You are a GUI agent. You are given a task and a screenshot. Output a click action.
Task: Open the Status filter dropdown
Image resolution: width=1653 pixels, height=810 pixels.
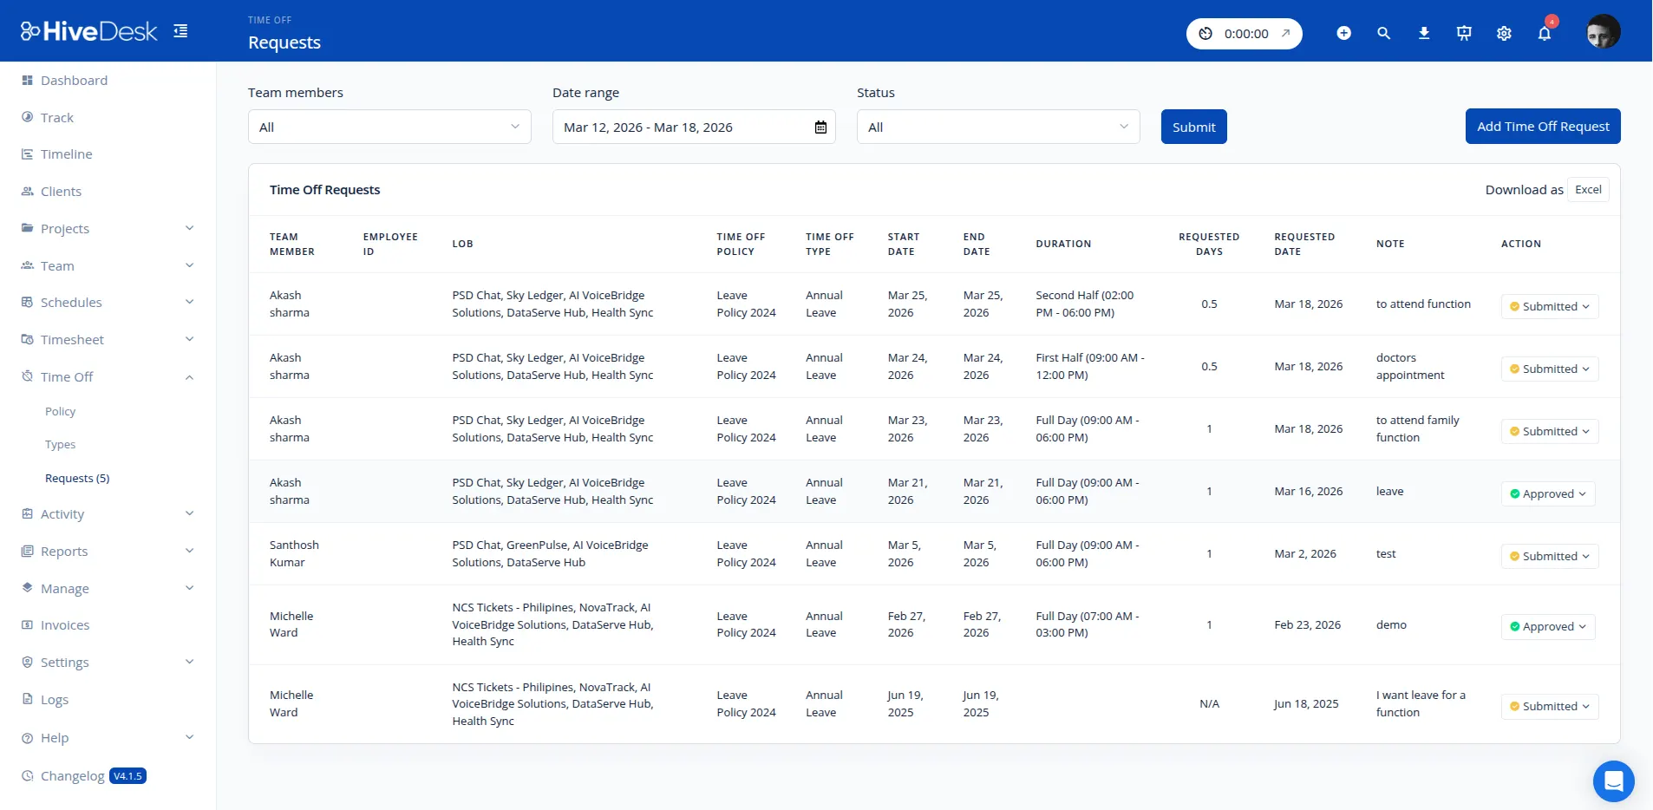pos(997,127)
